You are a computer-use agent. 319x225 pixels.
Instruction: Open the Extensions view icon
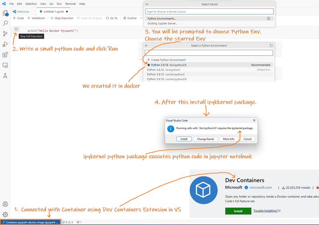pos(5,55)
